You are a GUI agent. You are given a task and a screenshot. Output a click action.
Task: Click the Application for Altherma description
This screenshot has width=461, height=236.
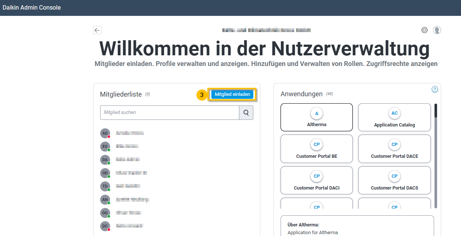pyautogui.click(x=313, y=233)
